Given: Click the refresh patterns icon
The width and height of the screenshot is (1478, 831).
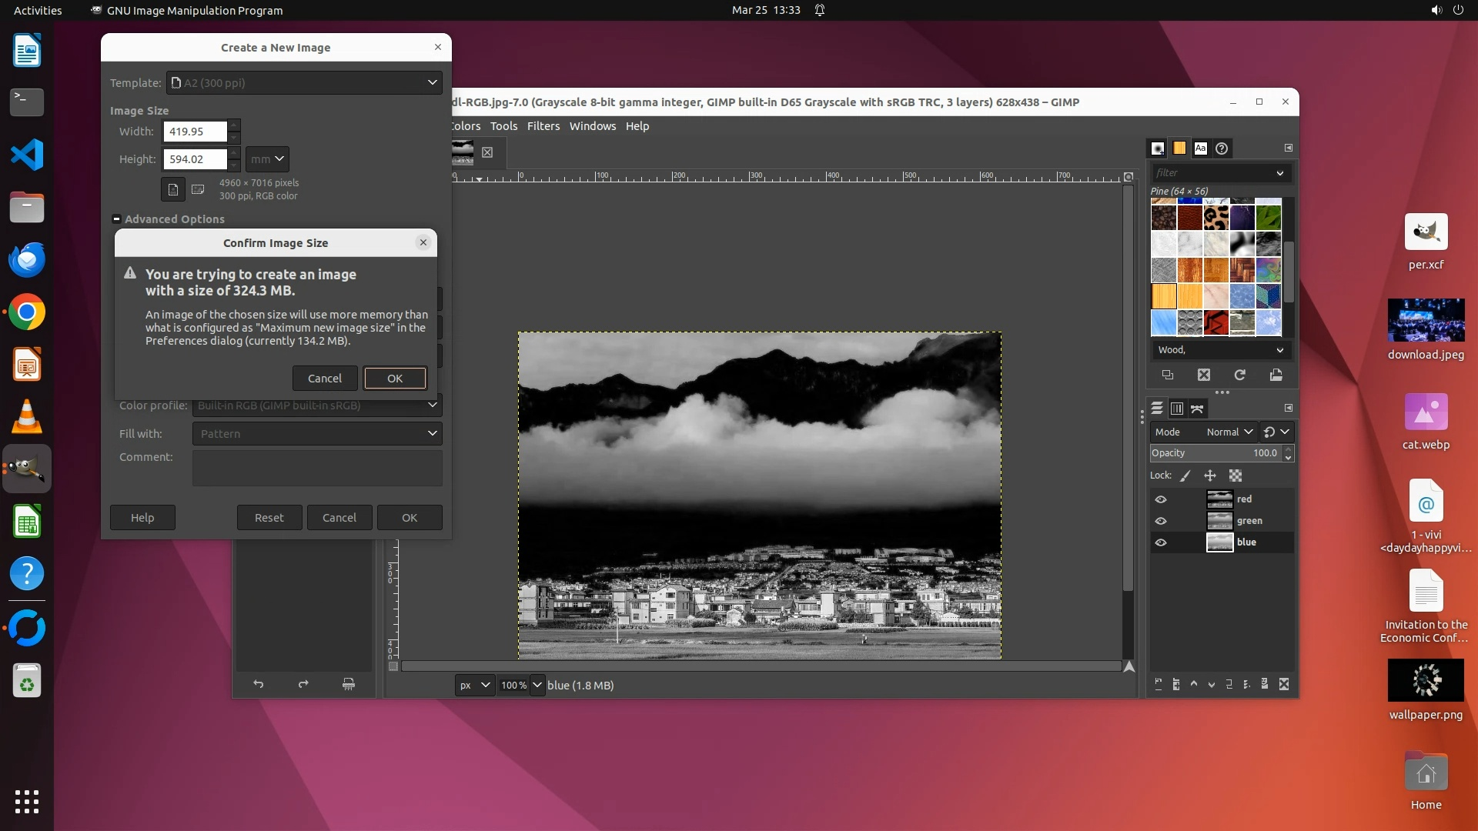Looking at the screenshot, I should [1239, 375].
